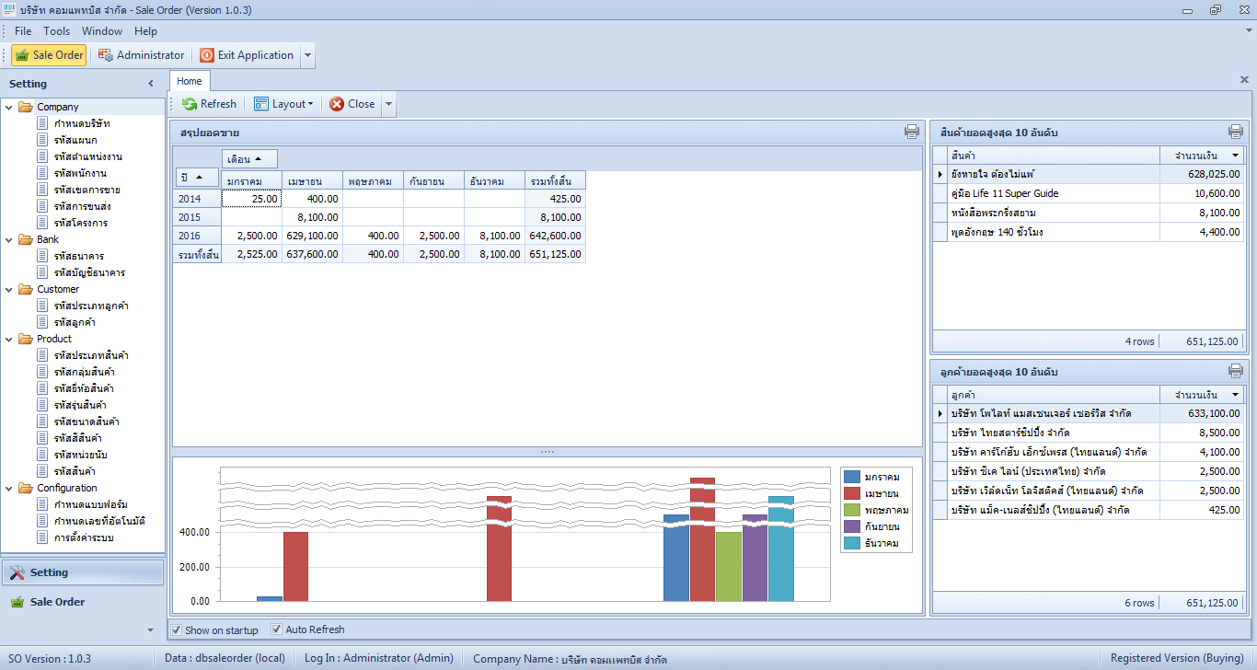Image resolution: width=1257 pixels, height=670 pixels.
Task: Print the top 10 products panel
Action: 1235,132
